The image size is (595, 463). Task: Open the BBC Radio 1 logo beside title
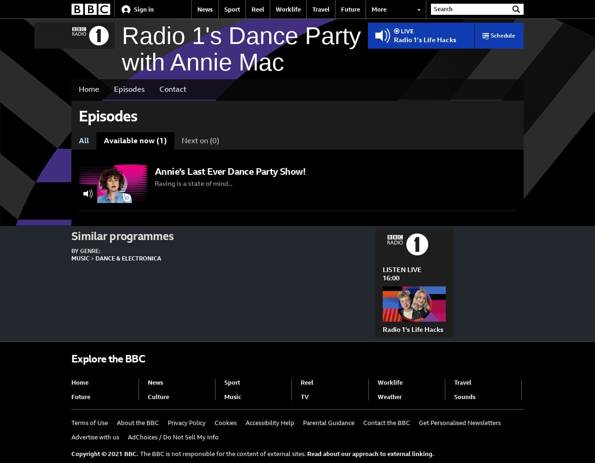coord(90,36)
